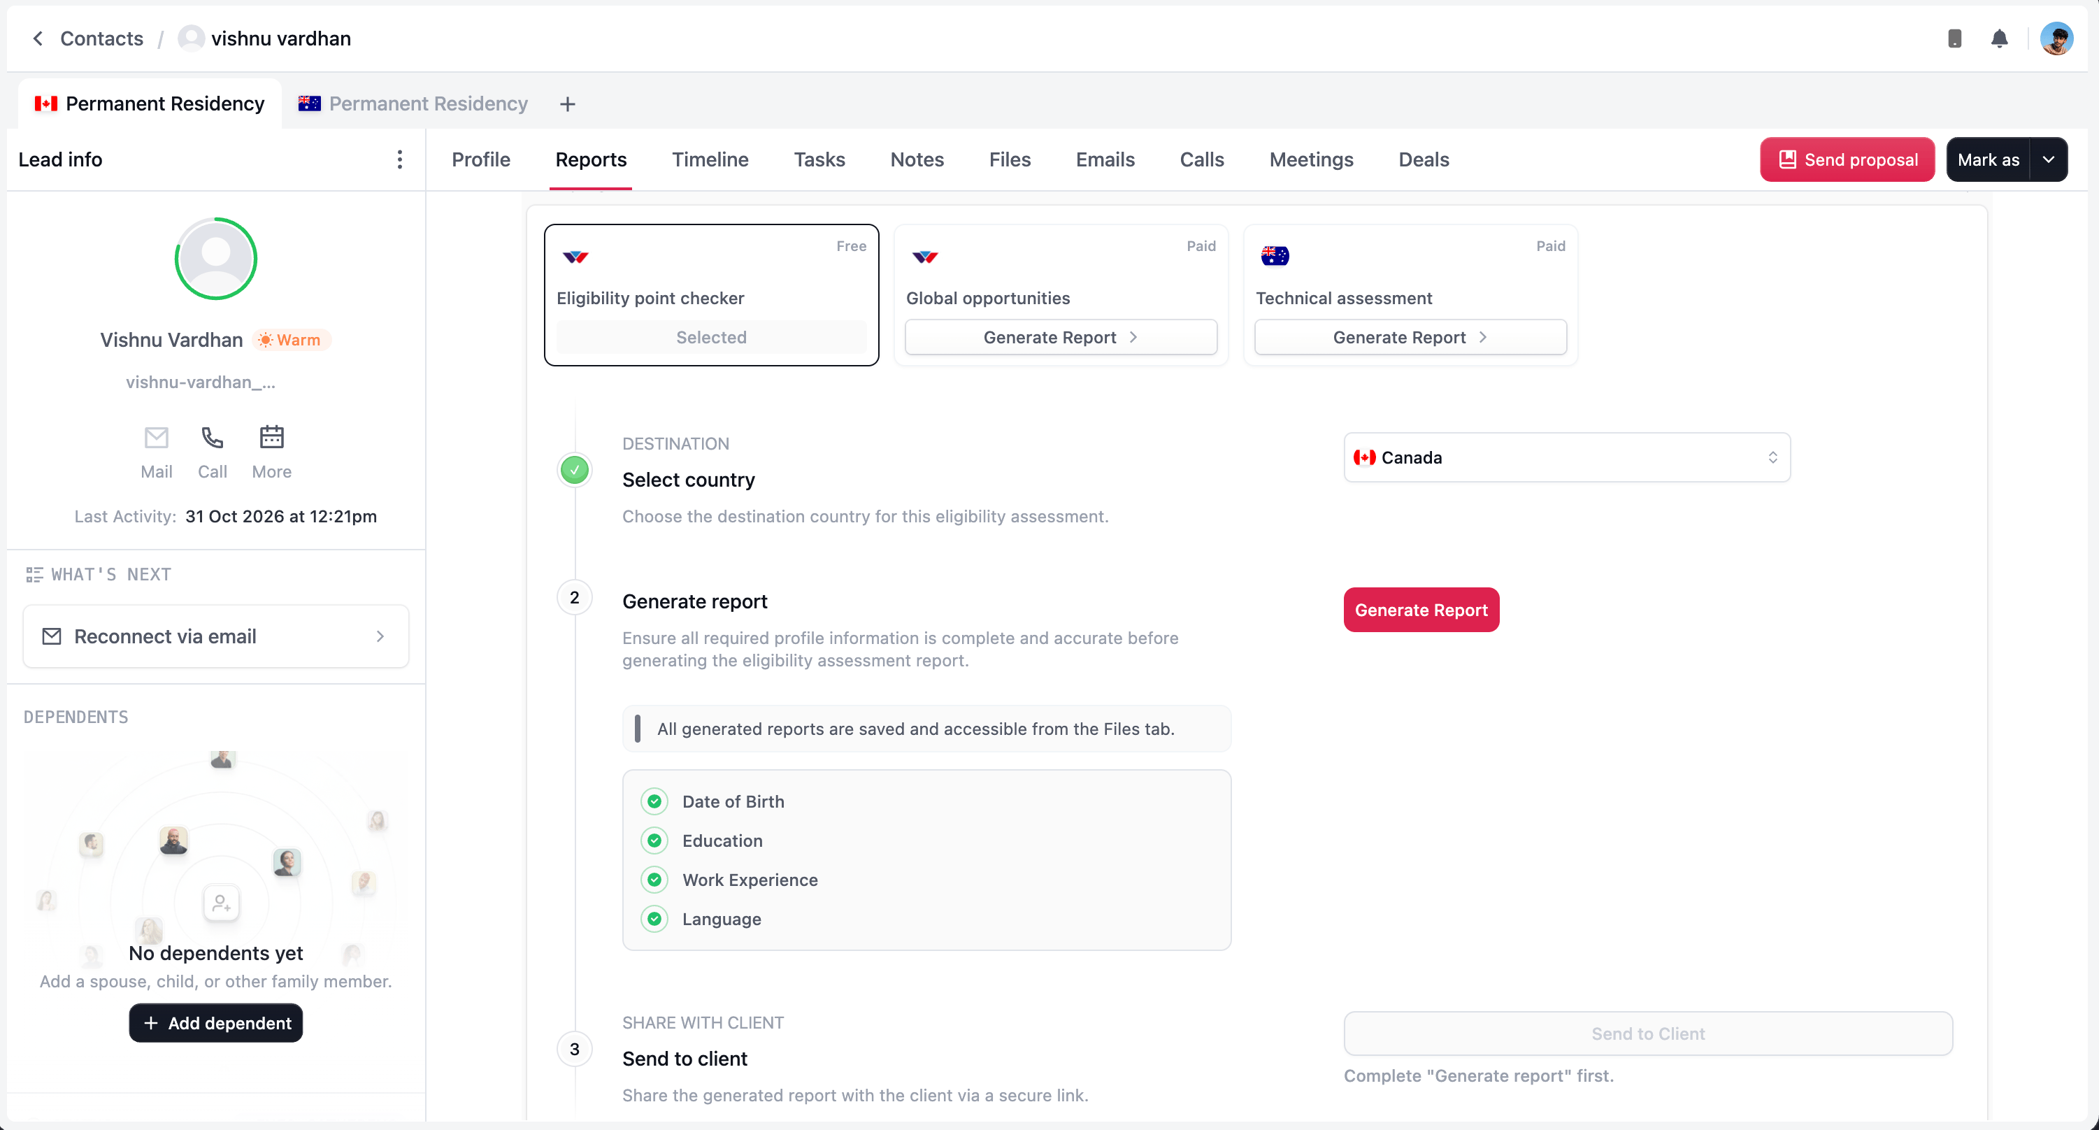Open user profile avatar menu
This screenshot has height=1130, width=2099.
click(x=2056, y=38)
